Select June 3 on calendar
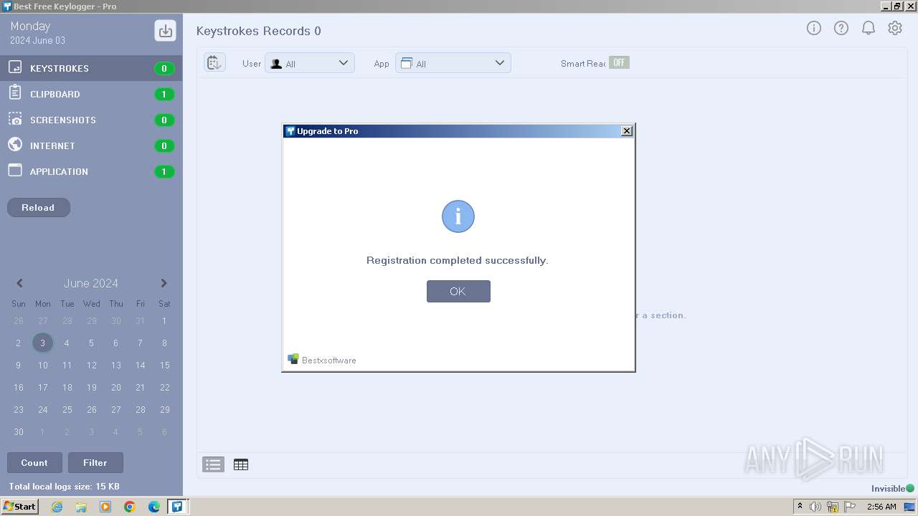The width and height of the screenshot is (918, 516). click(42, 343)
